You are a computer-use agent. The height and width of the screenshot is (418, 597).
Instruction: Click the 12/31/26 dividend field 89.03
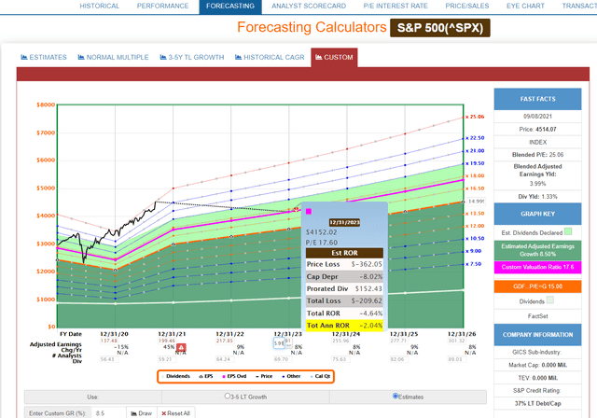tap(455, 359)
